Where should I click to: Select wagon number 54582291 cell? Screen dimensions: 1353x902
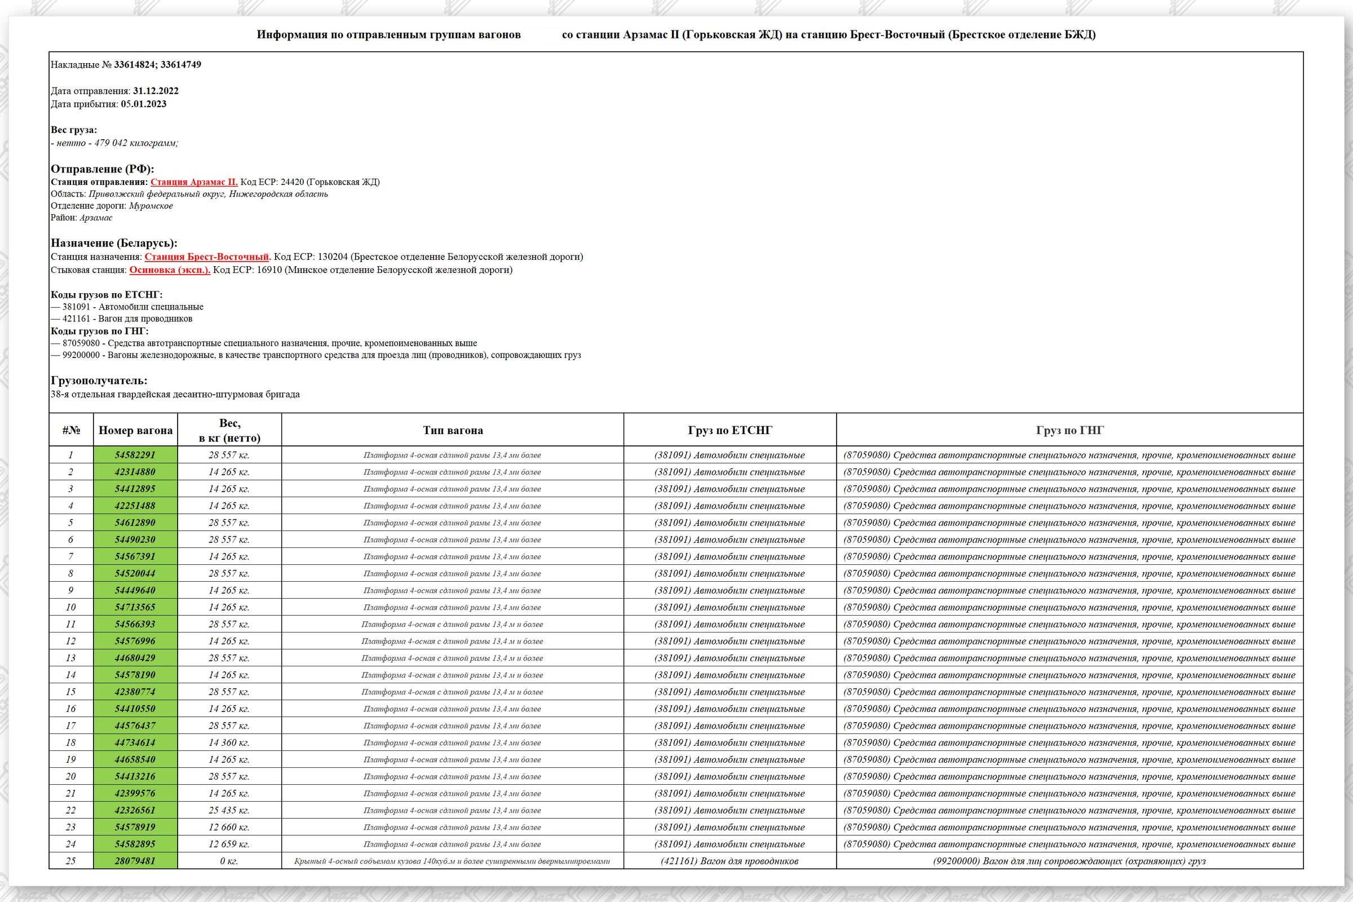[135, 454]
